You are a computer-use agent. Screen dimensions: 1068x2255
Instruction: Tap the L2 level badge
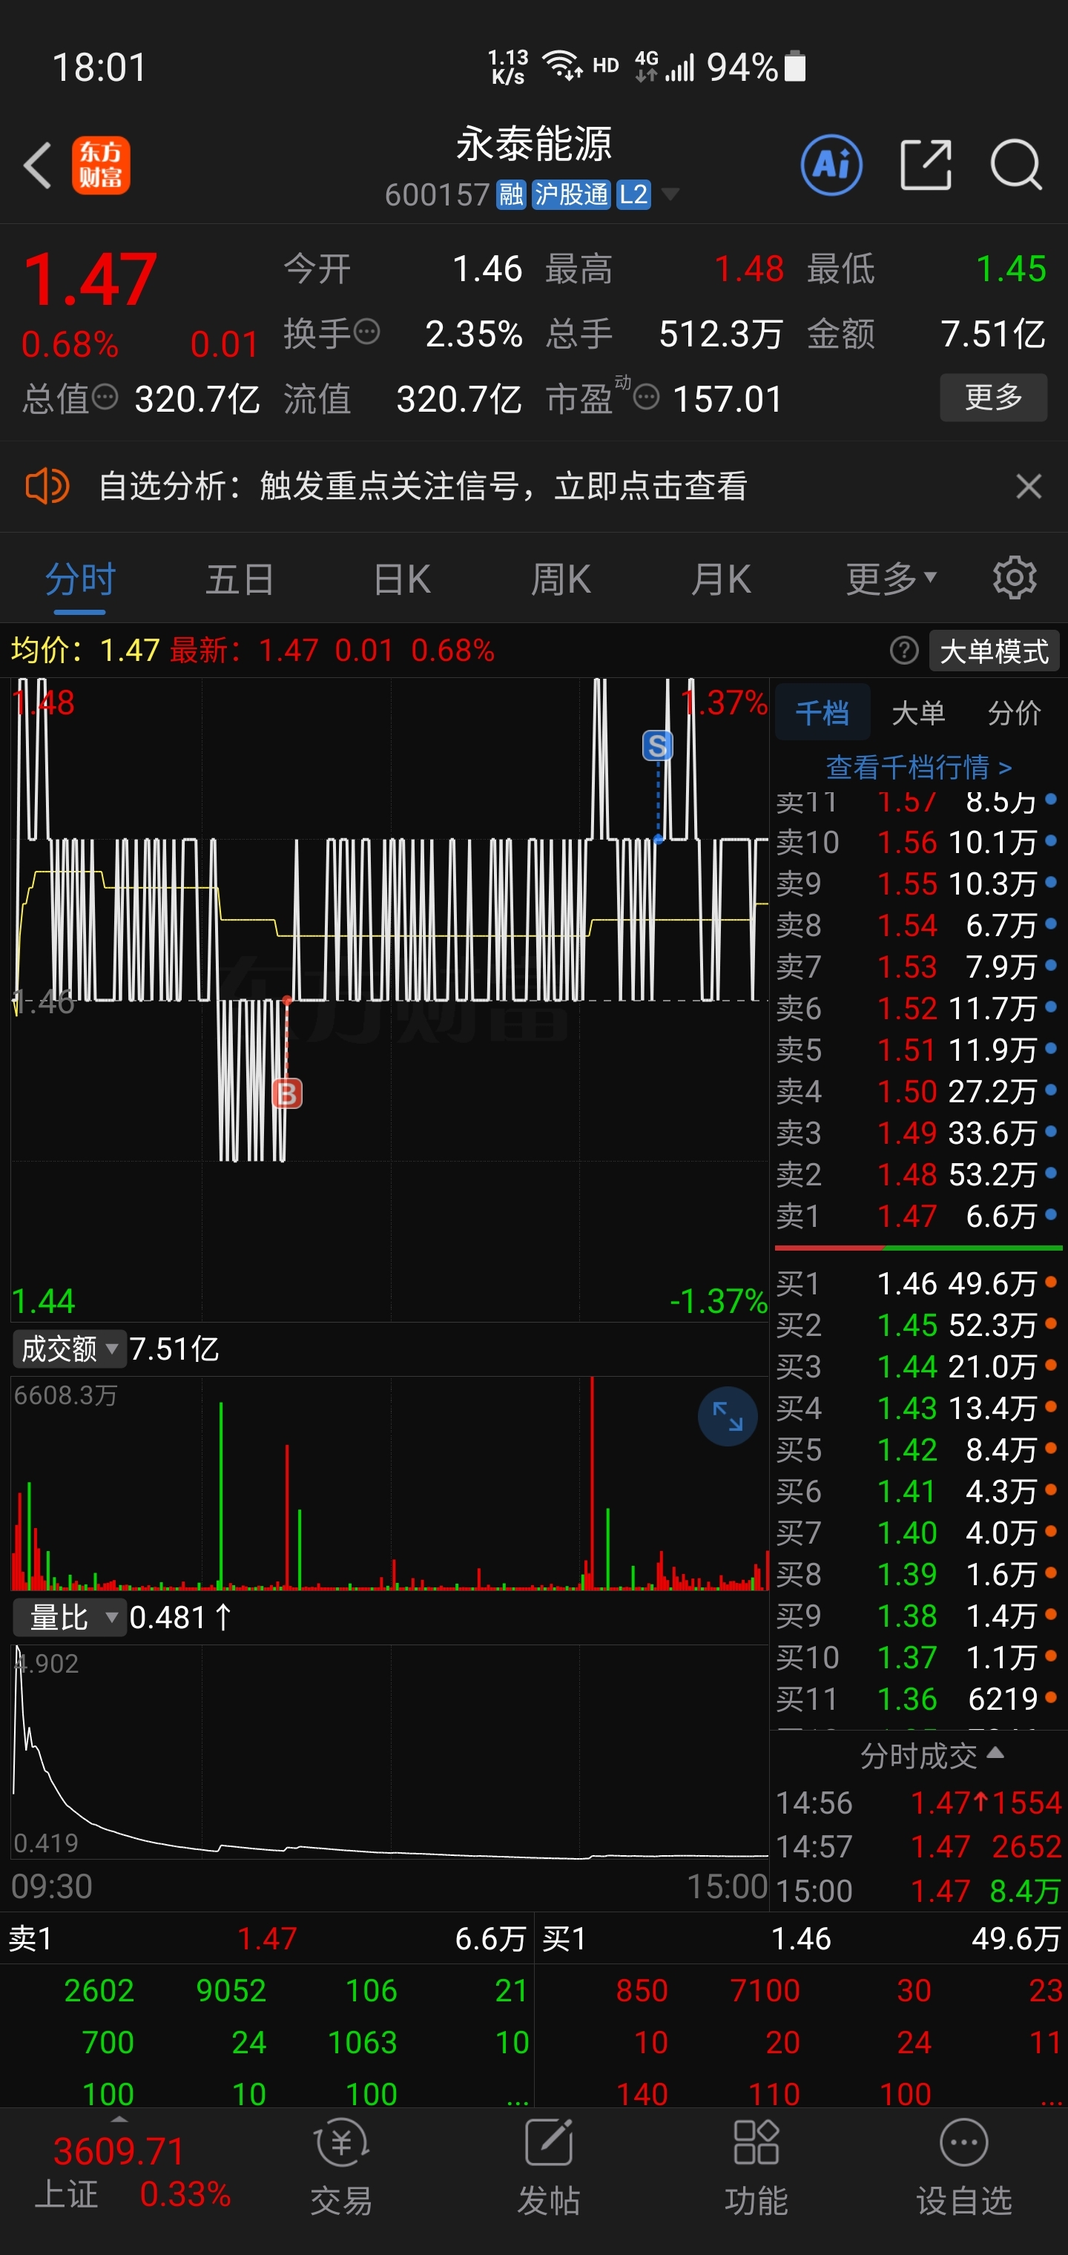point(634,194)
